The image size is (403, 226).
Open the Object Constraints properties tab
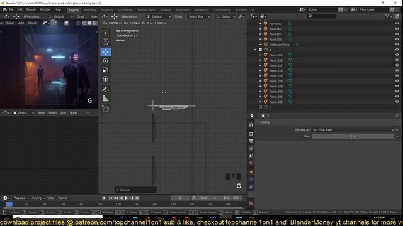(251, 187)
